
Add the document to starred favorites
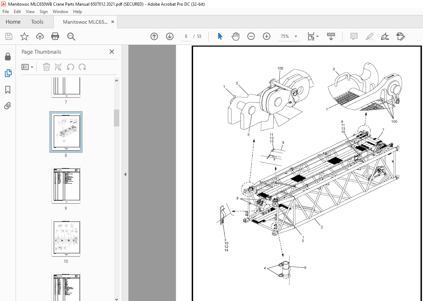(x=24, y=36)
